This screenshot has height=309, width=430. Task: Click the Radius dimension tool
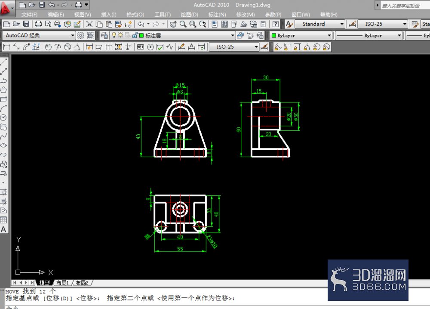pyautogui.click(x=48, y=47)
